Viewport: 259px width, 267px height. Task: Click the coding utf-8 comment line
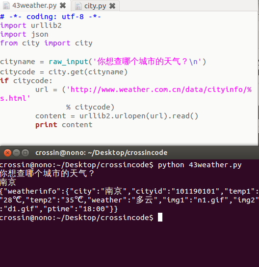pos(51,17)
